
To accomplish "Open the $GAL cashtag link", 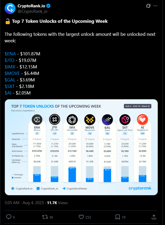I will [10, 80].
